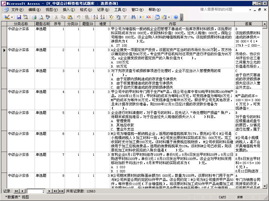Click the Database Window icon
269x201 pixels.
pos(157,17)
